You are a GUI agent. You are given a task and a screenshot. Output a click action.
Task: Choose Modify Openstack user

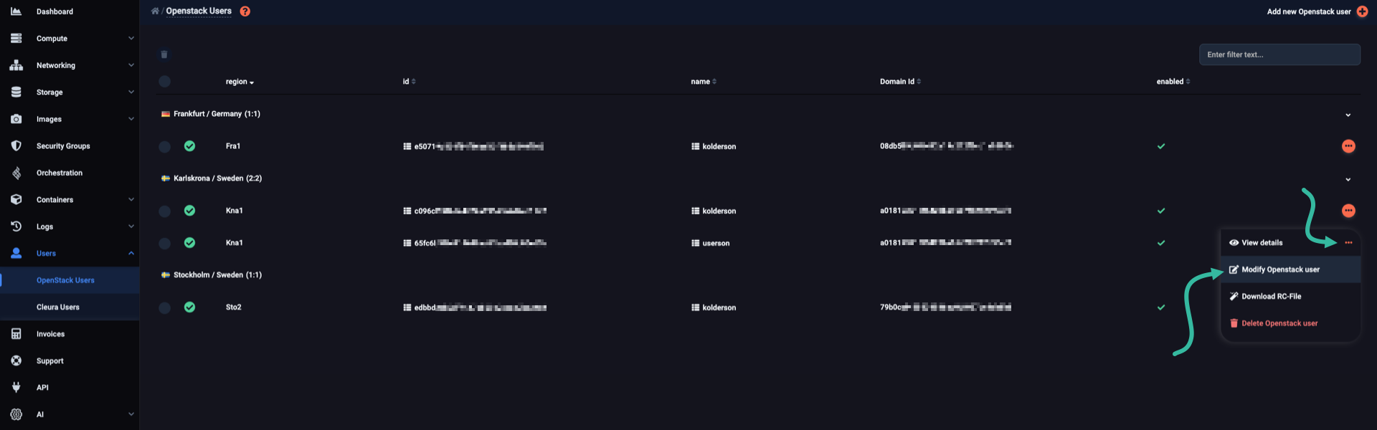[x=1290, y=269]
